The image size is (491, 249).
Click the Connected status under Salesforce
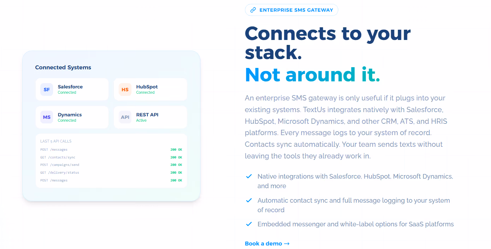tap(67, 92)
